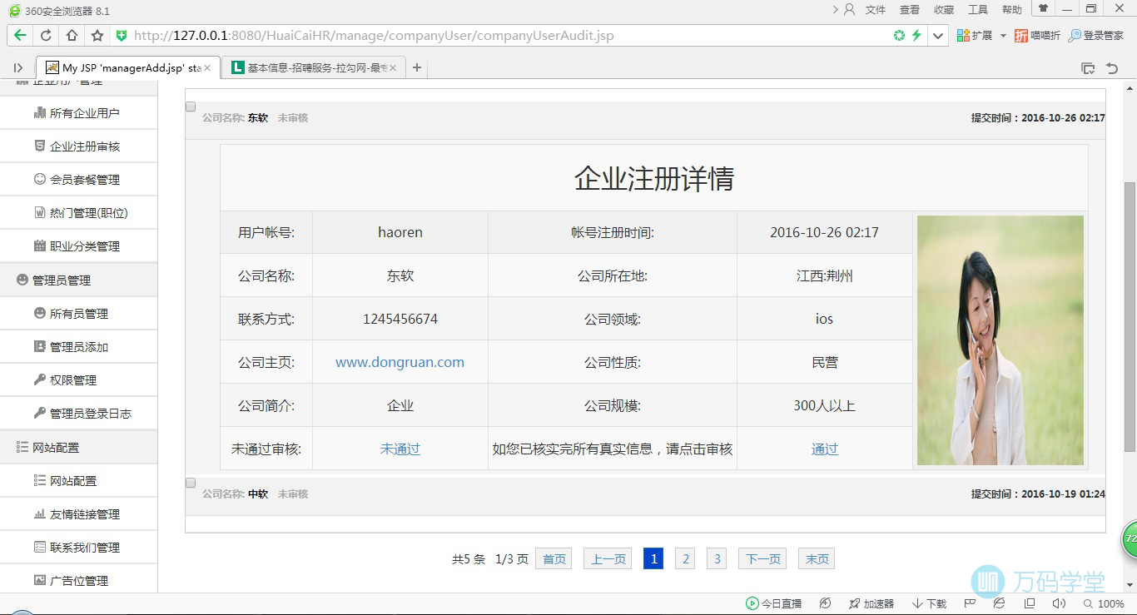Go back with the browser back arrow
1137x615 pixels.
(20, 36)
